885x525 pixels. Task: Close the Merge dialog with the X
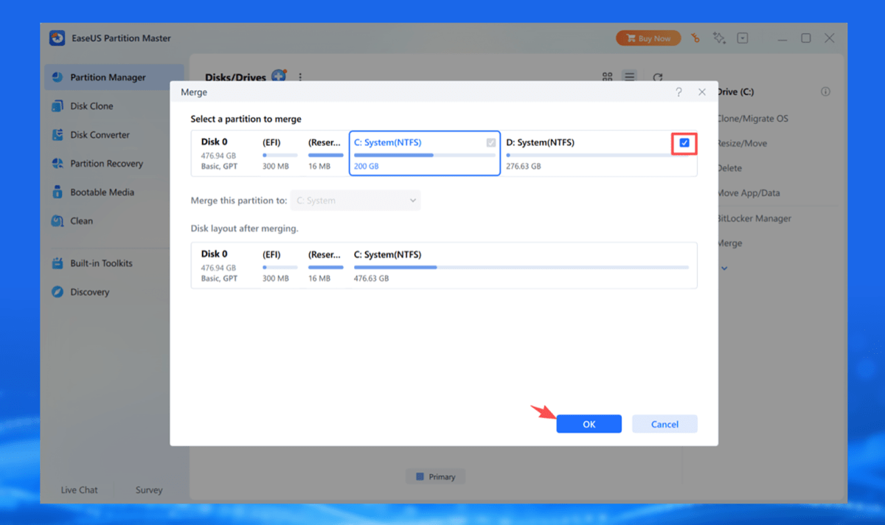pyautogui.click(x=701, y=92)
